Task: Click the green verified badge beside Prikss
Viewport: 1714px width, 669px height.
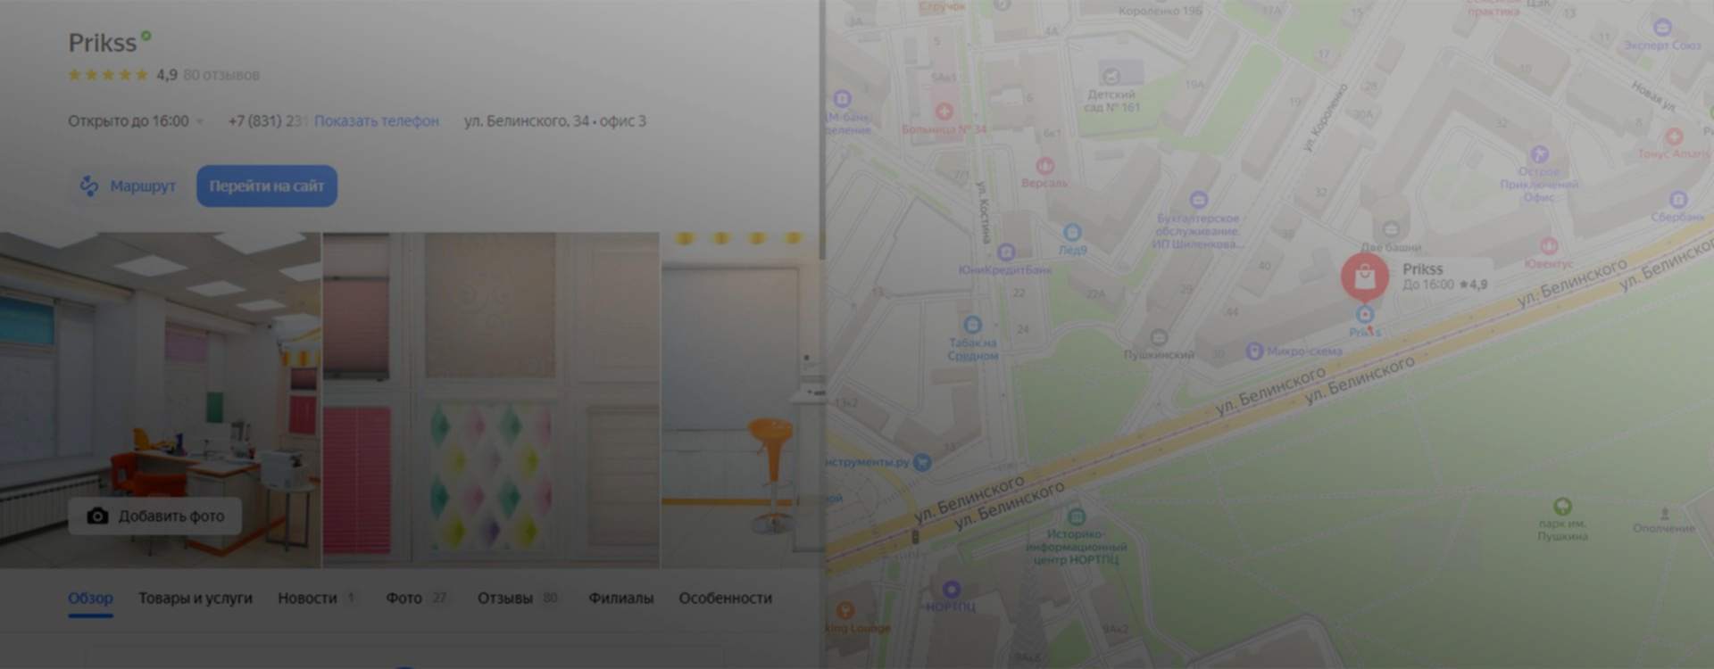Action: pyautogui.click(x=146, y=37)
